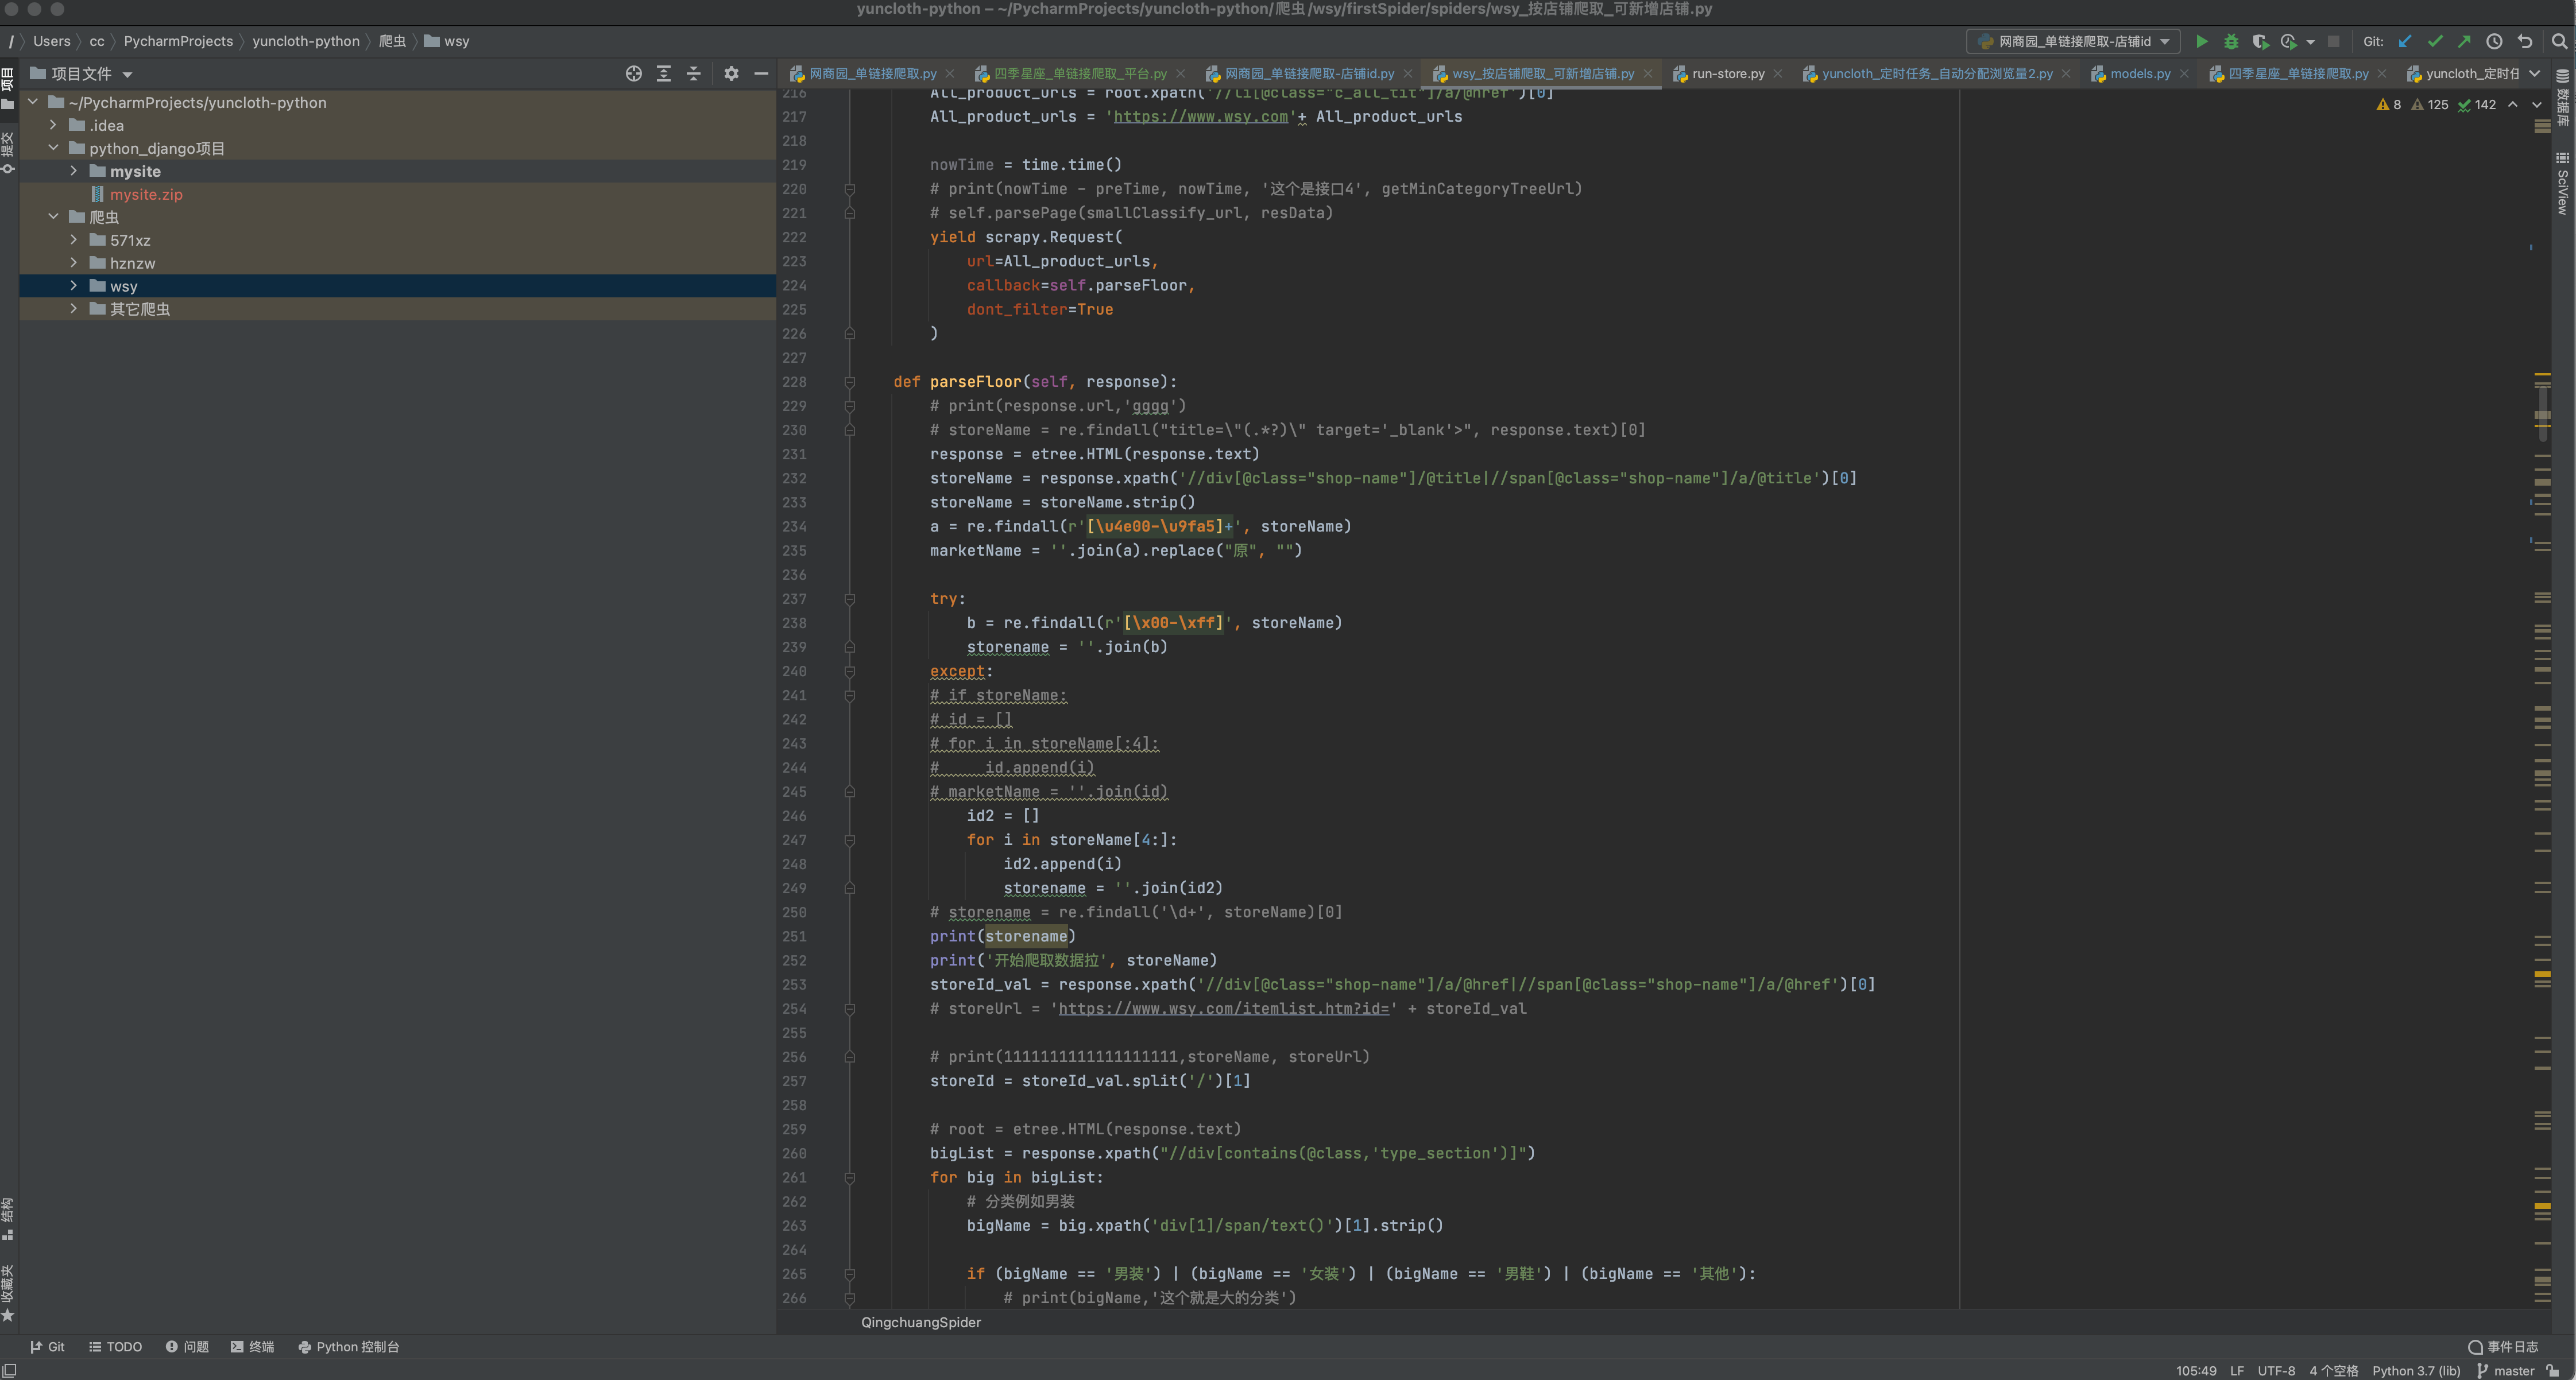Open the Git tool window button

pos(47,1347)
